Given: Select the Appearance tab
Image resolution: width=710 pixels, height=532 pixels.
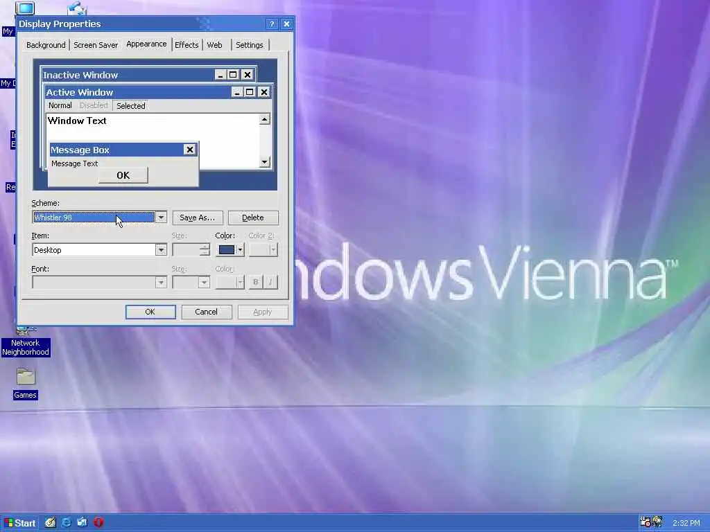Looking at the screenshot, I should pos(146,44).
